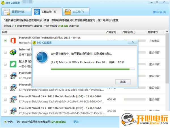Click usage ratio bar of Visual C++ 2013 x64
This screenshot has width=170, height=128.
(x=135, y=99)
